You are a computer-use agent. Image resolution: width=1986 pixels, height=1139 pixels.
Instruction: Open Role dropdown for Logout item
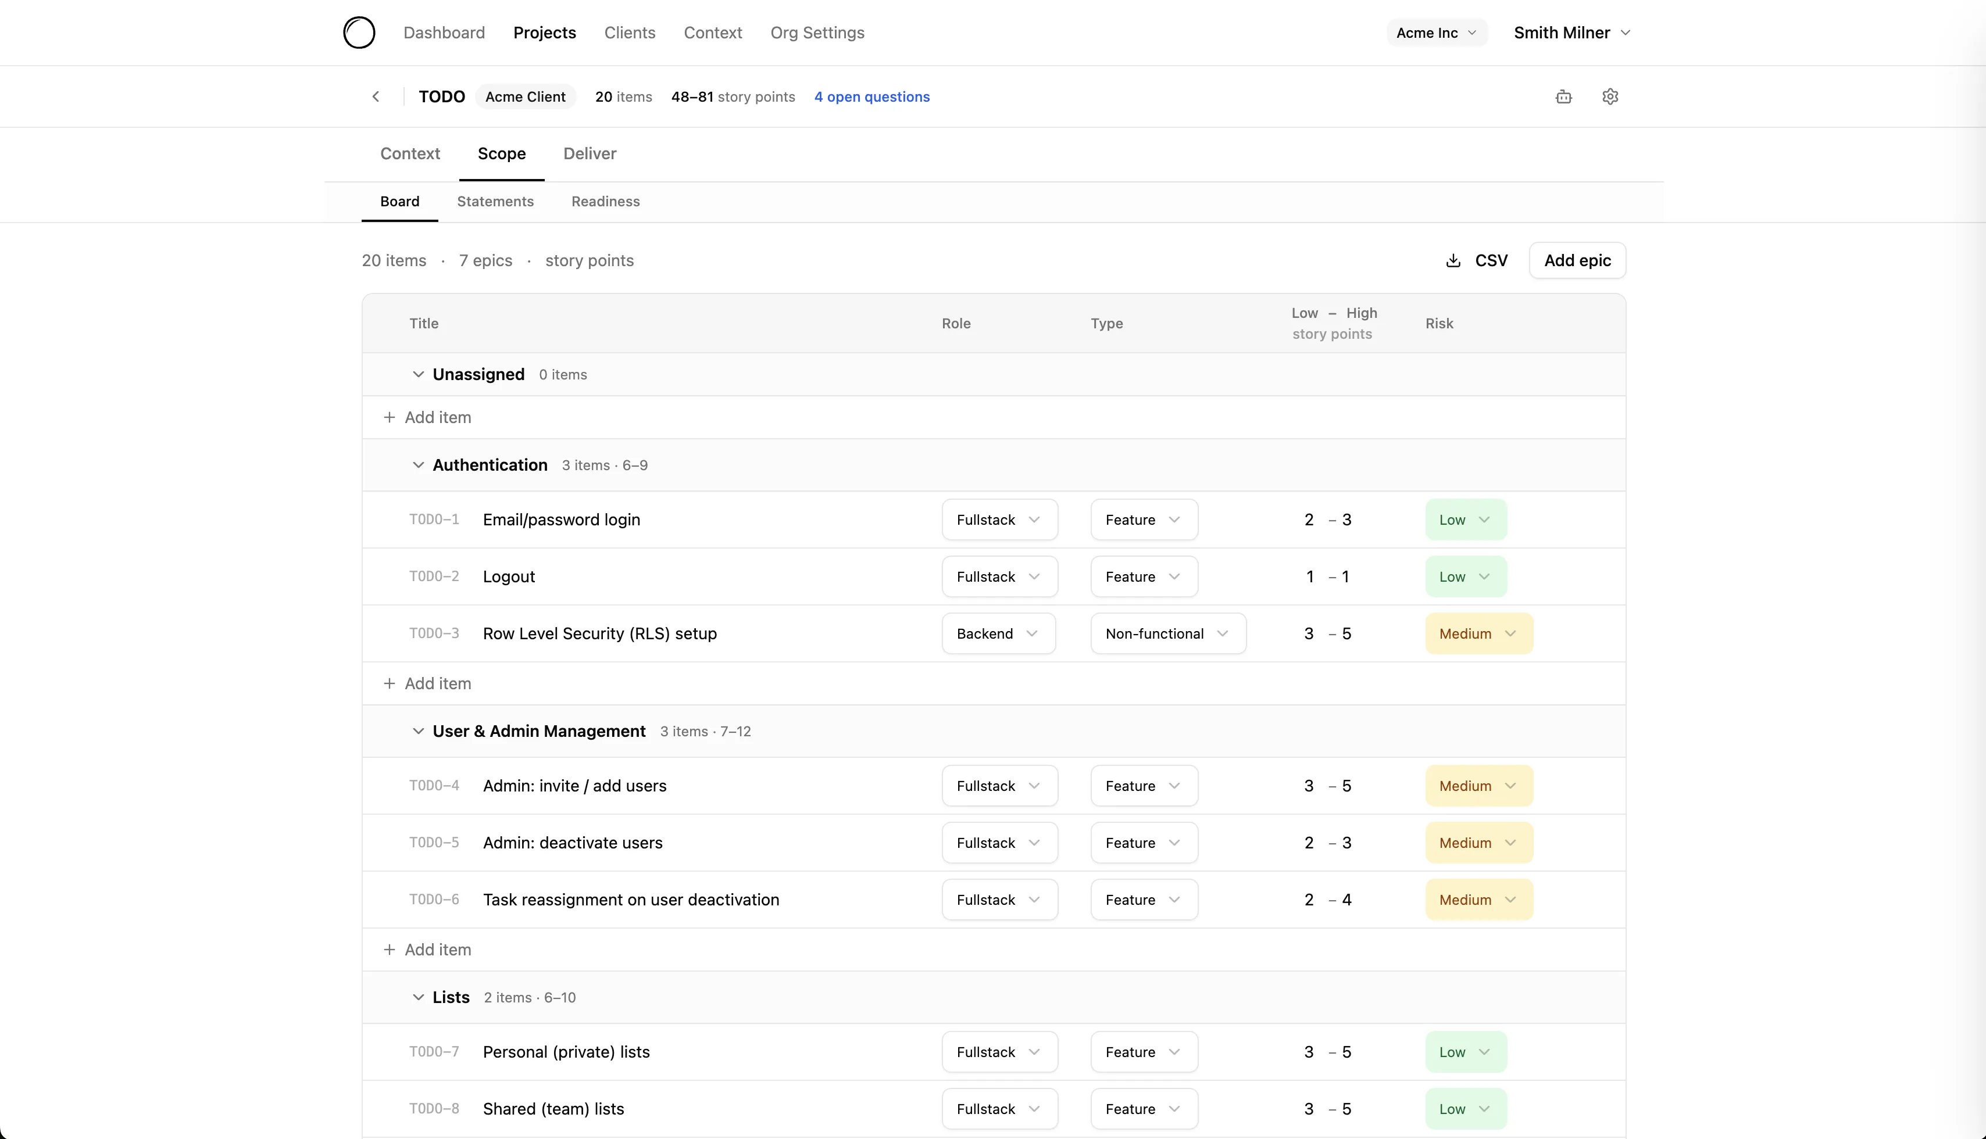(999, 576)
